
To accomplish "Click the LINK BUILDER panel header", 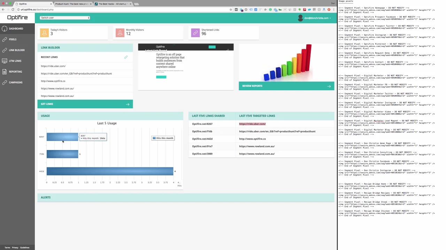I will (85, 48).
